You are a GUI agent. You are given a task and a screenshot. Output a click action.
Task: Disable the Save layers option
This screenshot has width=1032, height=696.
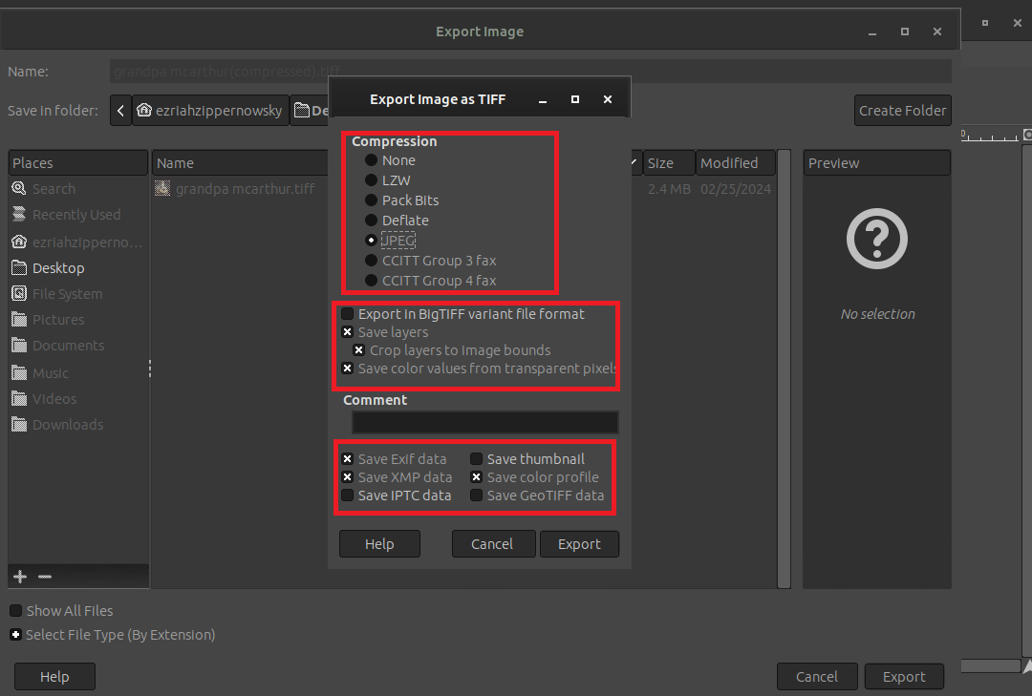[x=347, y=331]
